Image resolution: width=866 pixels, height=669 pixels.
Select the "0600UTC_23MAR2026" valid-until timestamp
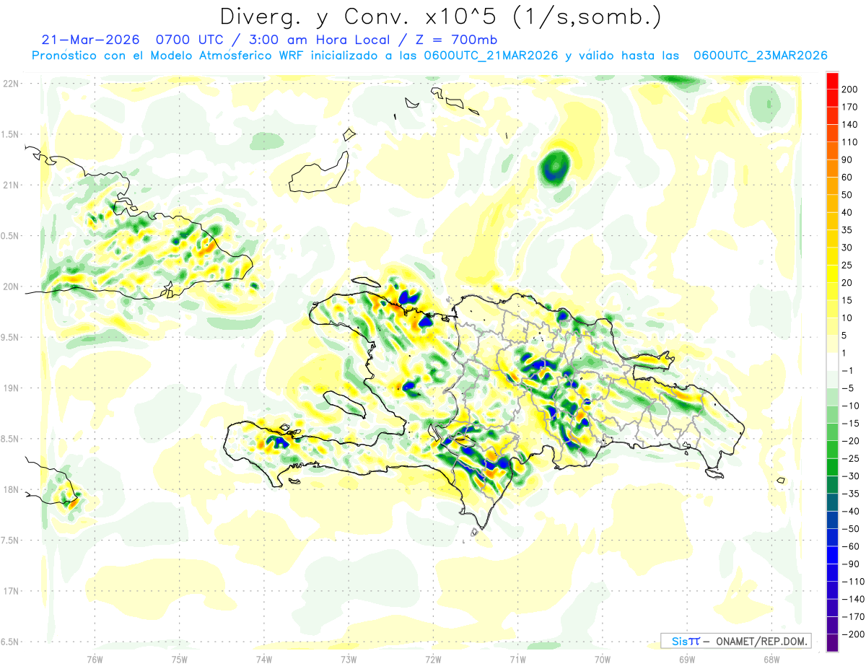click(760, 56)
